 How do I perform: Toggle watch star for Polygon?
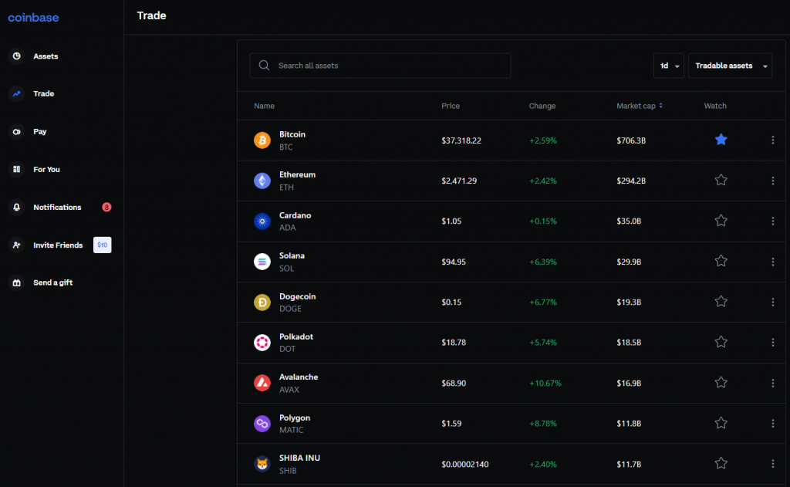[721, 422]
